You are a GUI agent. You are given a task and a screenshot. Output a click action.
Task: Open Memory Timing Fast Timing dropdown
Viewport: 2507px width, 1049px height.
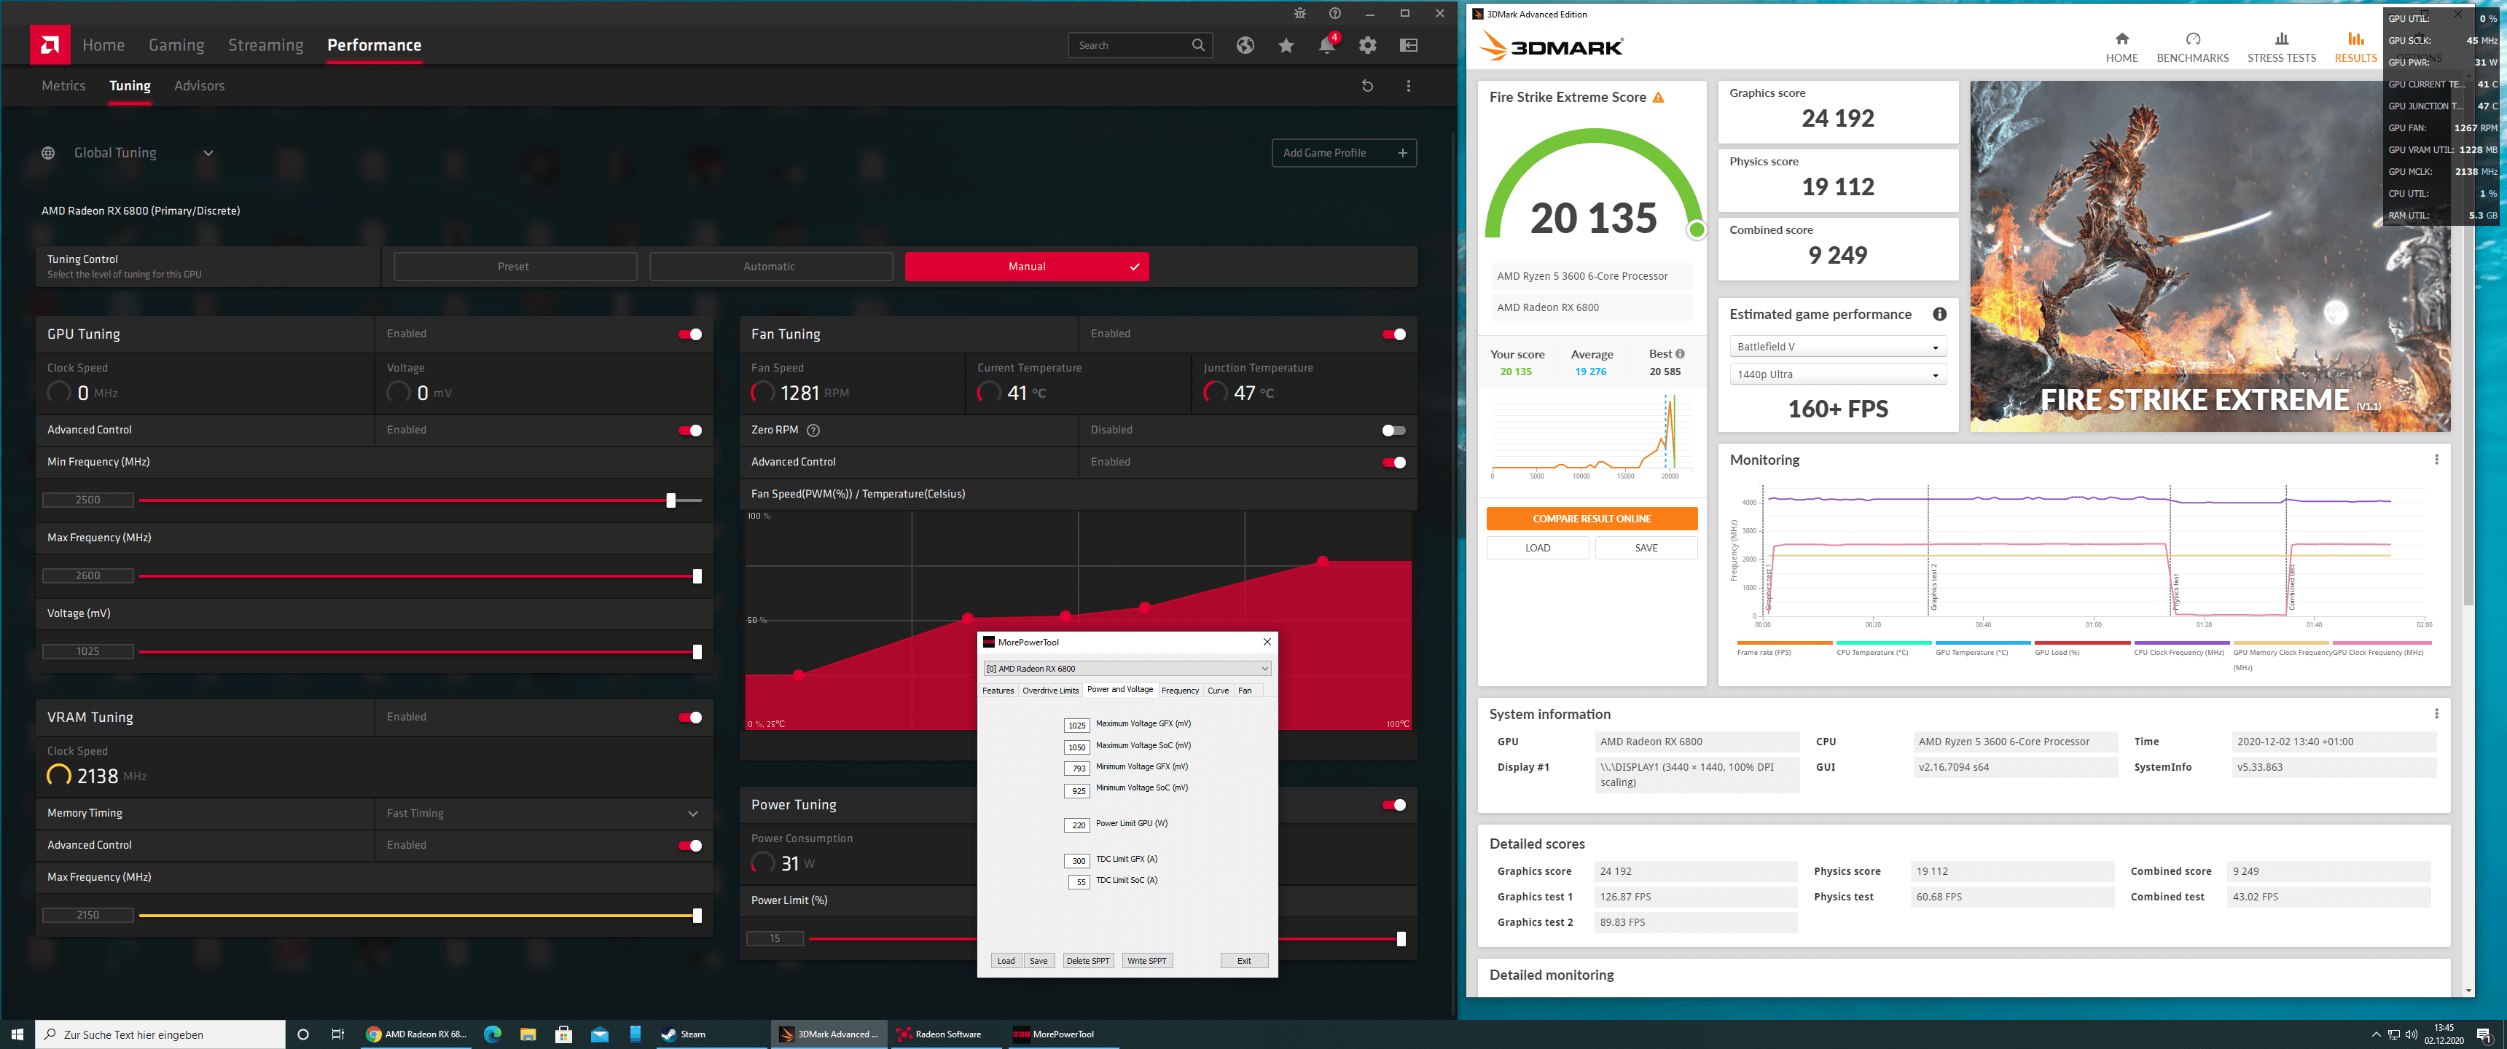click(543, 814)
